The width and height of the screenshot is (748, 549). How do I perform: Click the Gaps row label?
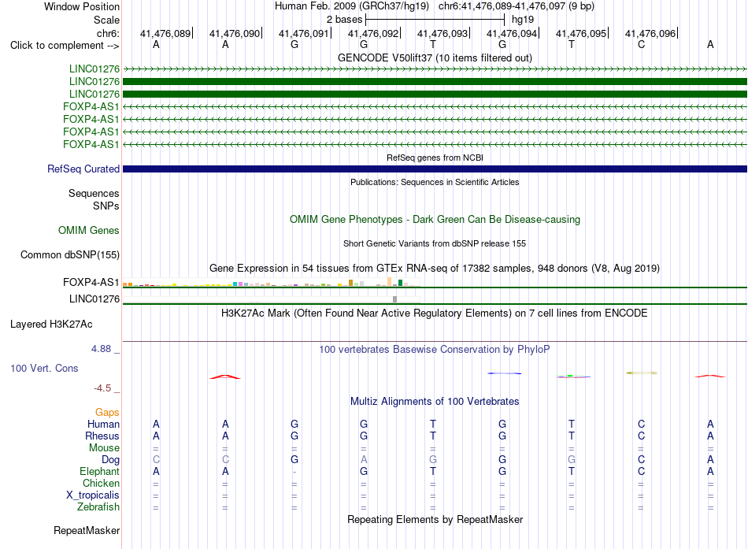107,412
